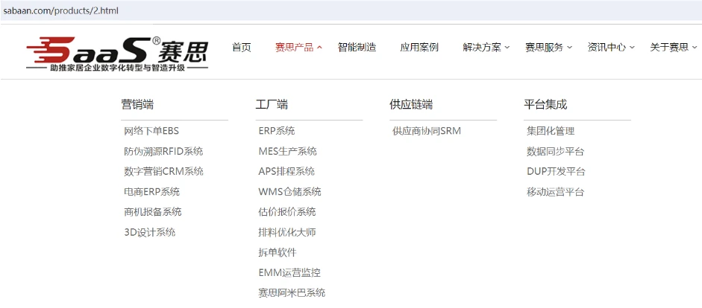Screen dimensions: 702x308
Task: Expand the 解决方案 dropdown chevron
Action: [507, 48]
